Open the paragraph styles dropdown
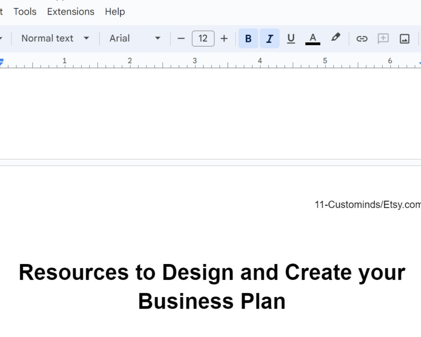This screenshot has height=337, width=421. (54, 38)
